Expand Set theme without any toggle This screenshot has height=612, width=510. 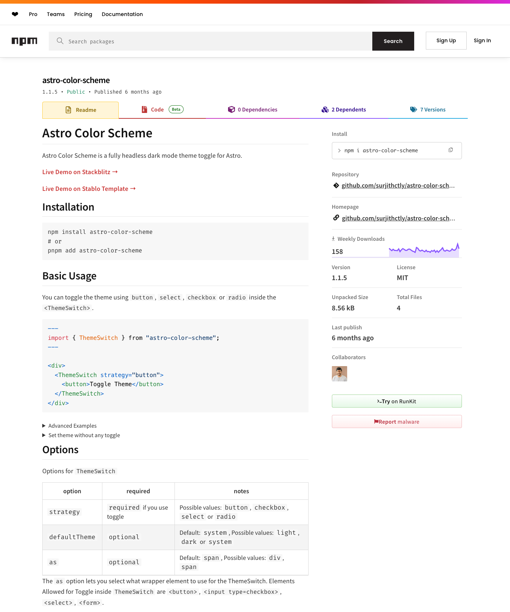81,435
